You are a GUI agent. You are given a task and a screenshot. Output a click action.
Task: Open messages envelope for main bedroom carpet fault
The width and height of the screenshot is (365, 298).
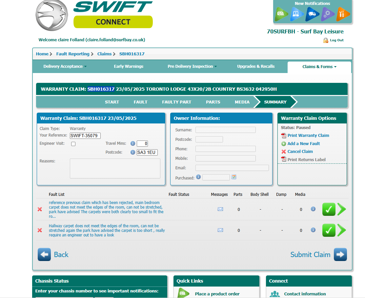tap(220, 209)
